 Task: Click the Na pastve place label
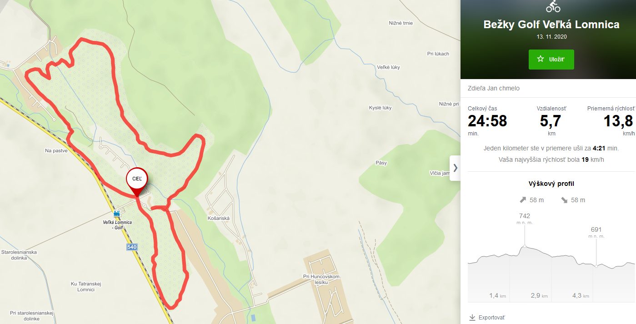(x=56, y=150)
